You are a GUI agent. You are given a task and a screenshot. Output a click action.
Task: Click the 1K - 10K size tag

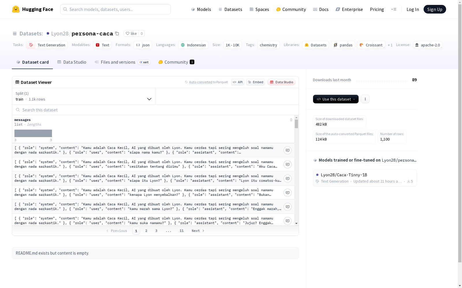click(x=232, y=45)
